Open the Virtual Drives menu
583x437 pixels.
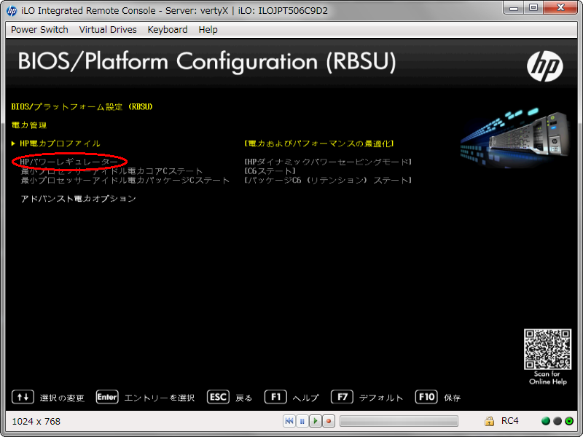[x=108, y=30]
